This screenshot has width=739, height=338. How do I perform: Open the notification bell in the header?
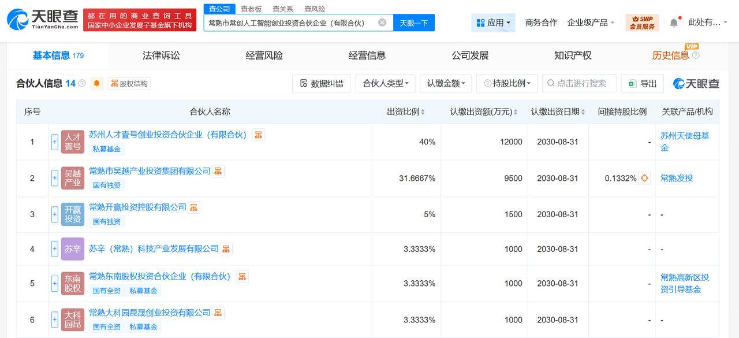(x=674, y=23)
